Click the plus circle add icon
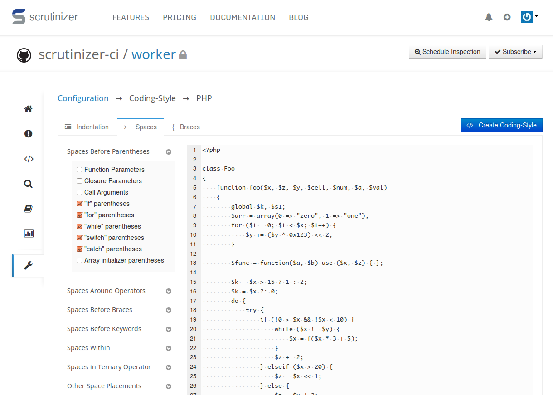 coord(507,17)
